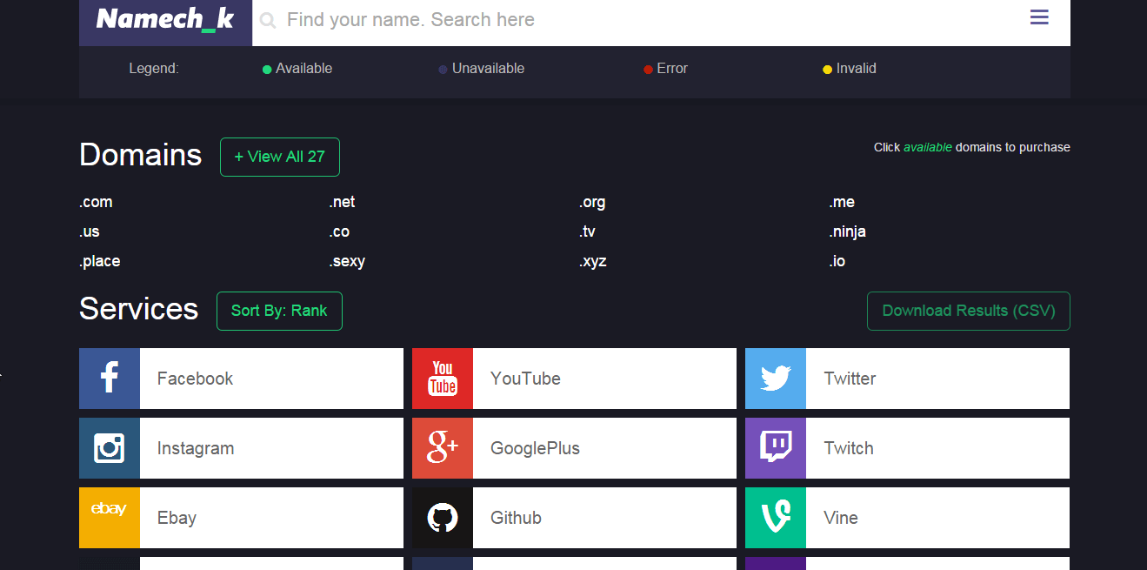The image size is (1147, 570).
Task: Open the Twitch service name
Action: (849, 448)
